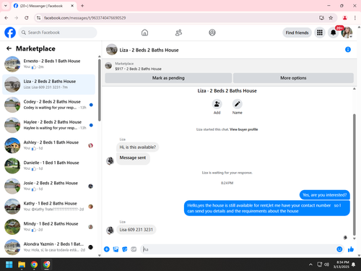Open more actions plus icon in composer
Viewport: 361px width, 271px height.
pyautogui.click(x=107, y=249)
